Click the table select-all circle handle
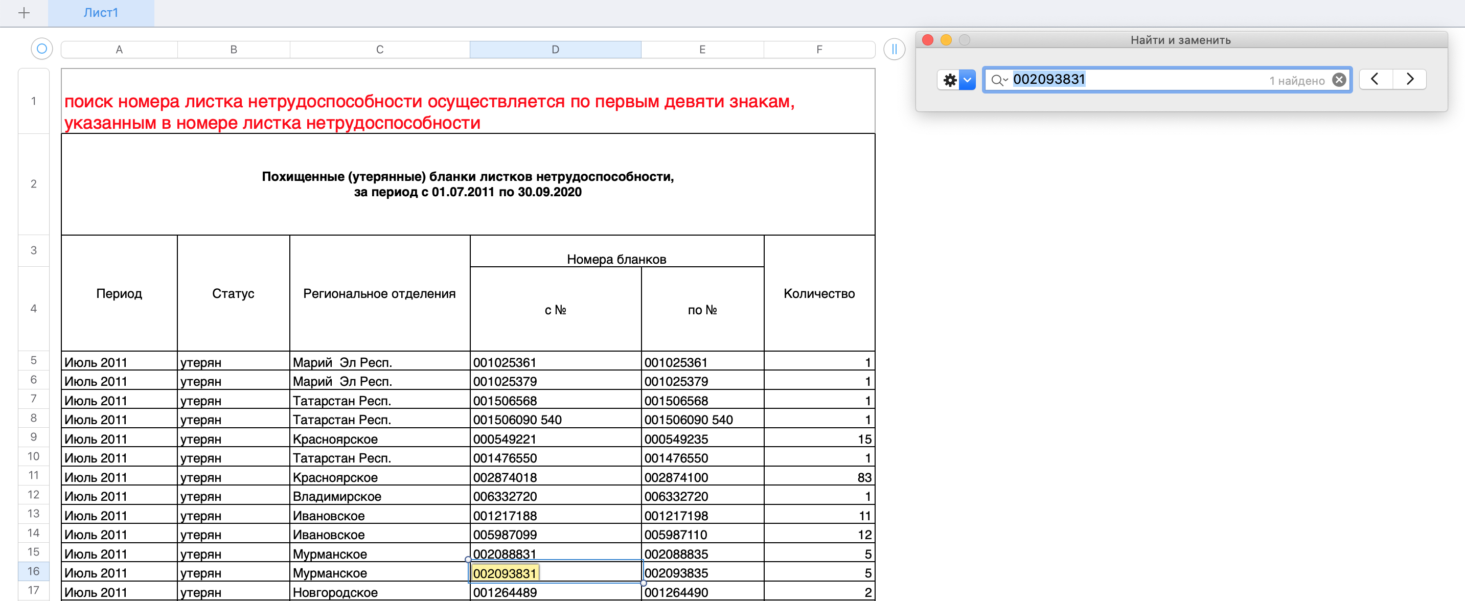Image resolution: width=1465 pixels, height=601 pixels. tap(41, 49)
